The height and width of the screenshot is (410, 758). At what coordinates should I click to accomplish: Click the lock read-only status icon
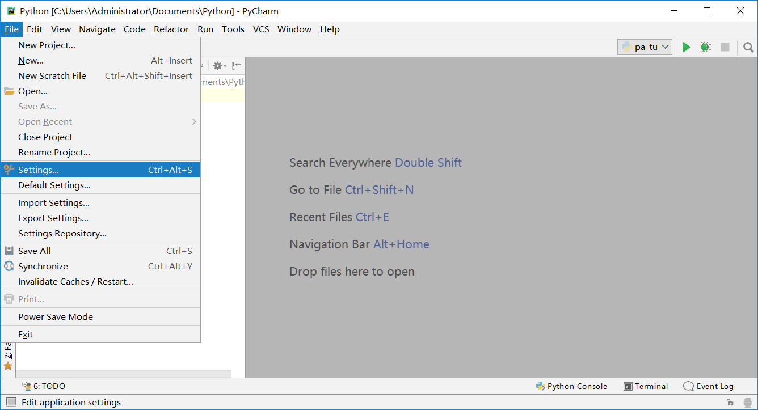pyautogui.click(x=730, y=403)
